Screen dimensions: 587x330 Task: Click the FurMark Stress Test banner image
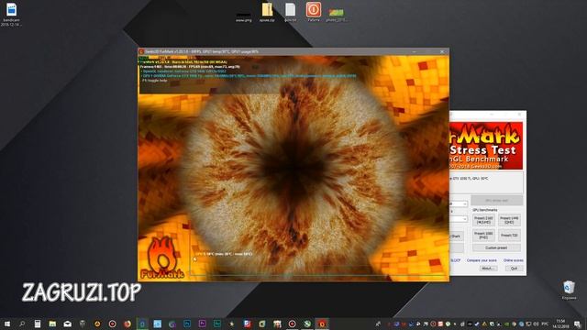486,146
